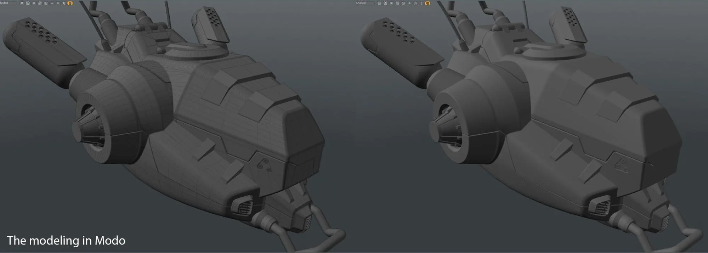Open the Shaded display dropdown in the smooth viewport
The image size is (708, 253).
coord(365,3)
